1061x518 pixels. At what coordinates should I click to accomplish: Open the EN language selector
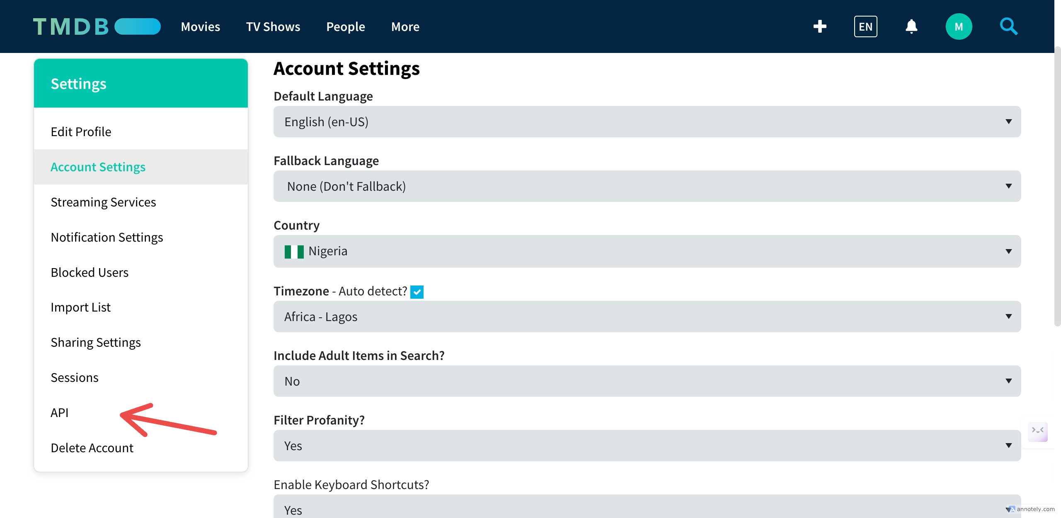click(865, 26)
